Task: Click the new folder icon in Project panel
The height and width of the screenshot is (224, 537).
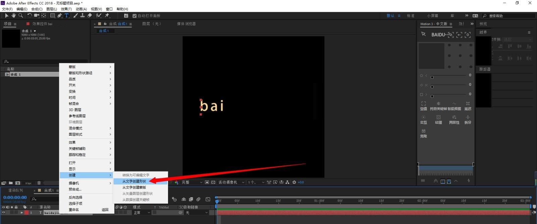Action: 11,183
